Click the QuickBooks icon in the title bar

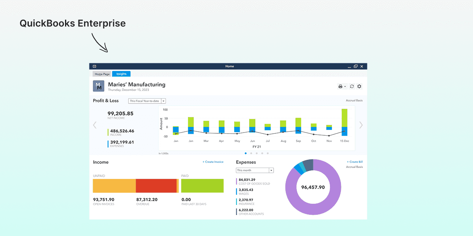(95, 66)
